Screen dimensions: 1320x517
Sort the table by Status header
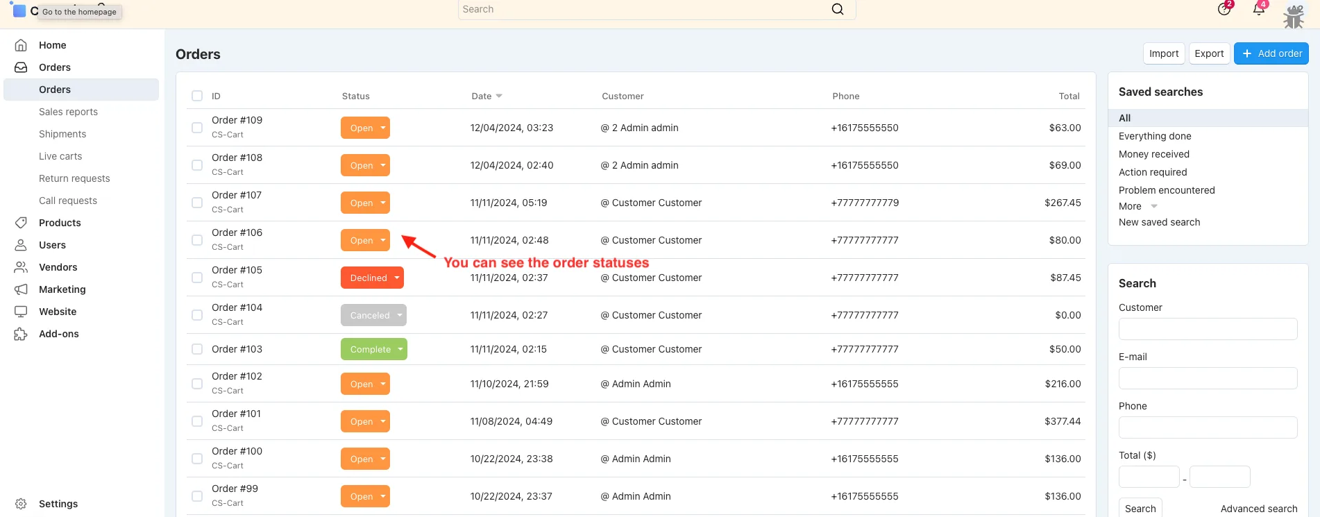[x=355, y=96]
